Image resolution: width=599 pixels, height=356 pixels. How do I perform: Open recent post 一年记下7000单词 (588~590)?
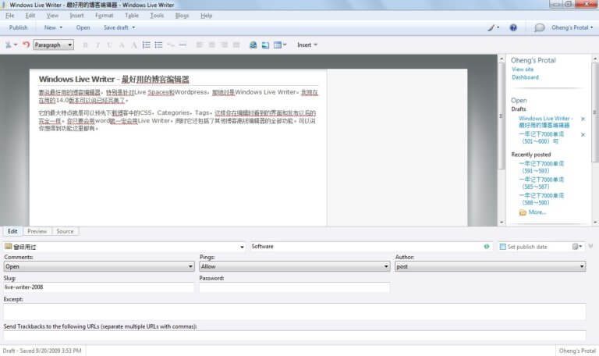[x=541, y=199]
